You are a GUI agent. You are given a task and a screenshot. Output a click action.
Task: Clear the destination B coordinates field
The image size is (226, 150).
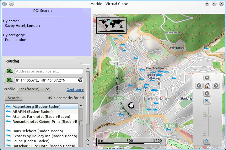click(x=80, y=80)
